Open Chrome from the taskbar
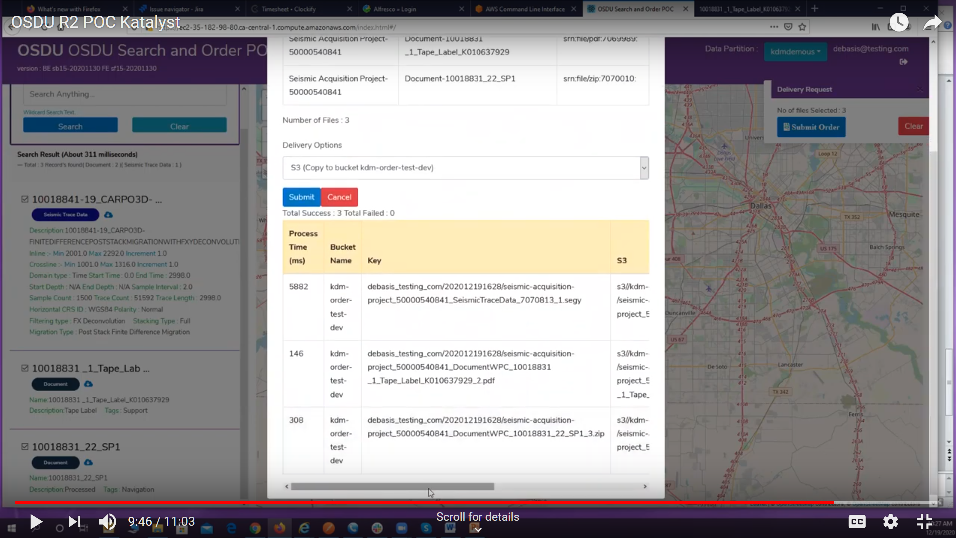This screenshot has height=538, width=956. [255, 528]
